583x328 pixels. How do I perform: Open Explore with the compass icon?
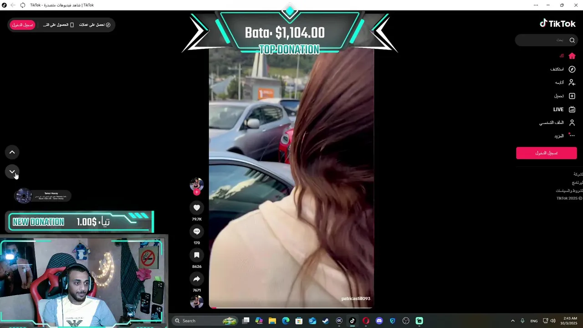click(x=572, y=69)
